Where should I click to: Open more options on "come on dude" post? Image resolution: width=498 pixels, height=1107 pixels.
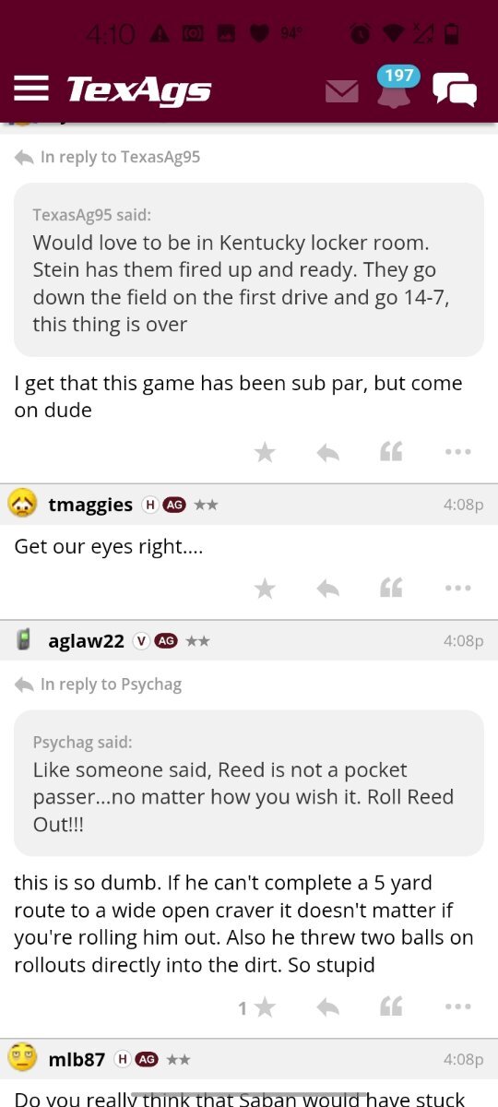click(457, 452)
